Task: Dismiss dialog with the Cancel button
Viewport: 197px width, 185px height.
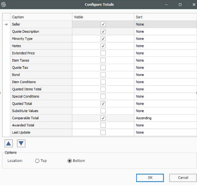Action: tap(183, 178)
